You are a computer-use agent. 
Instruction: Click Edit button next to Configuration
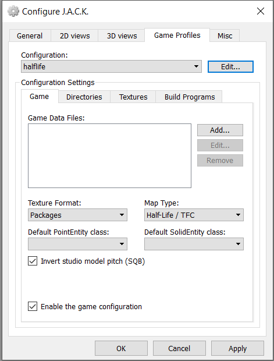[x=230, y=66]
